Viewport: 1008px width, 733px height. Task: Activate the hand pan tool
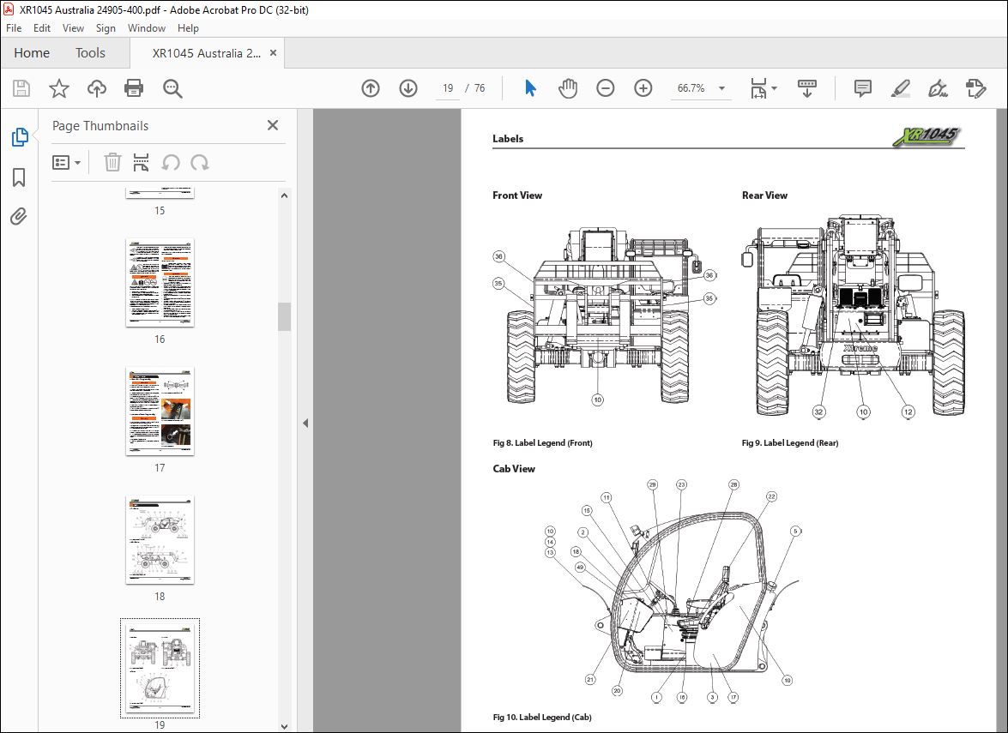(568, 88)
